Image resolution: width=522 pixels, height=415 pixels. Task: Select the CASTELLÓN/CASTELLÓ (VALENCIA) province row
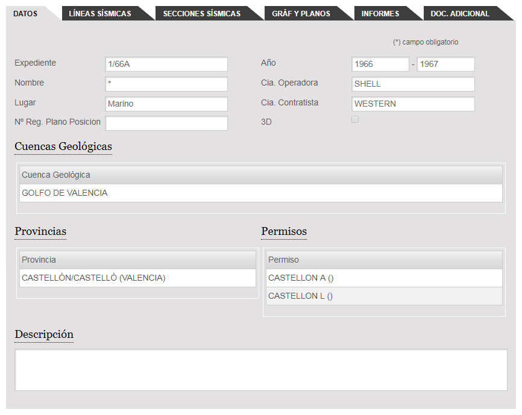137,278
